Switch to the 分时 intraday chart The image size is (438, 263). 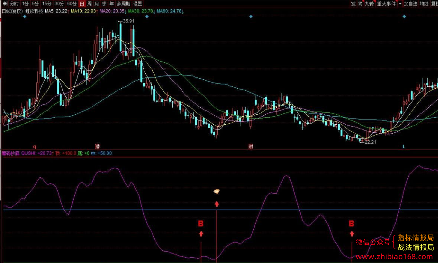click(x=14, y=3)
